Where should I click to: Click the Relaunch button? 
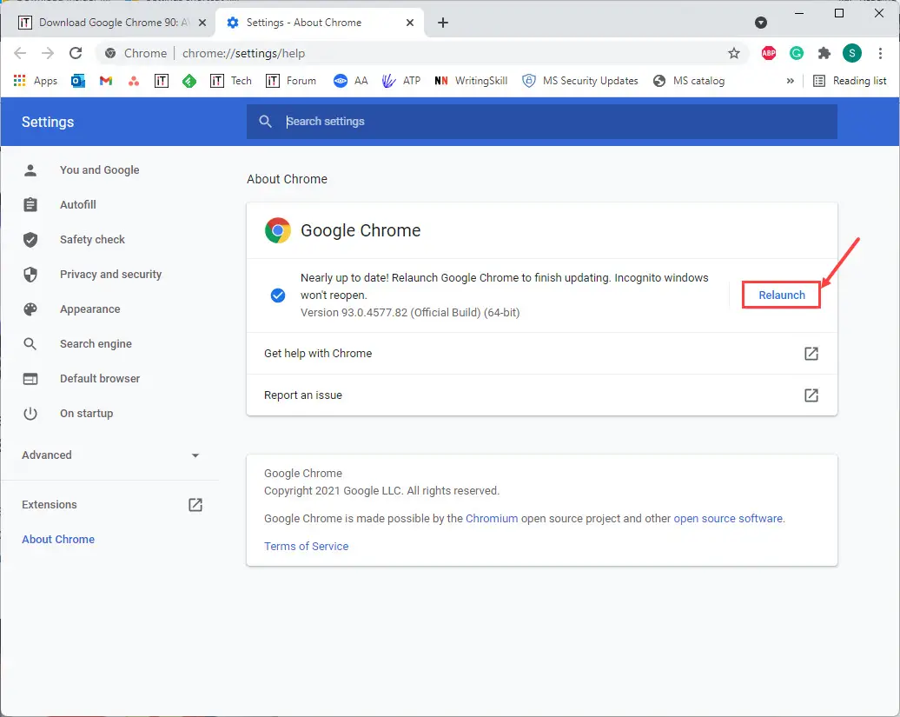781,295
